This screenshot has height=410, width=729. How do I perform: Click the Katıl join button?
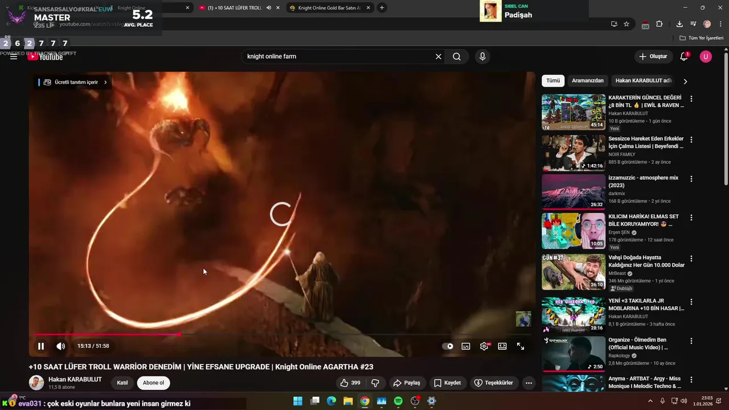point(122,383)
